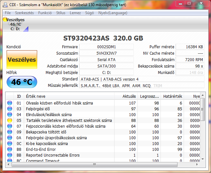Click the Érték neve column header
The image size is (211, 173).
(x=69, y=96)
